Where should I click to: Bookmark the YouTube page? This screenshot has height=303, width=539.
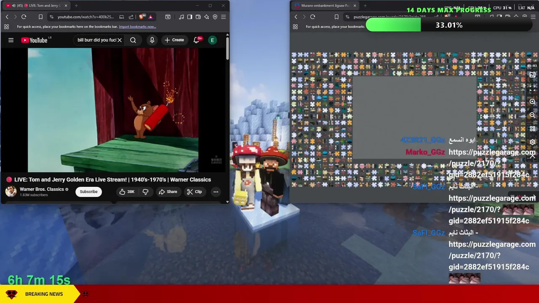40,17
